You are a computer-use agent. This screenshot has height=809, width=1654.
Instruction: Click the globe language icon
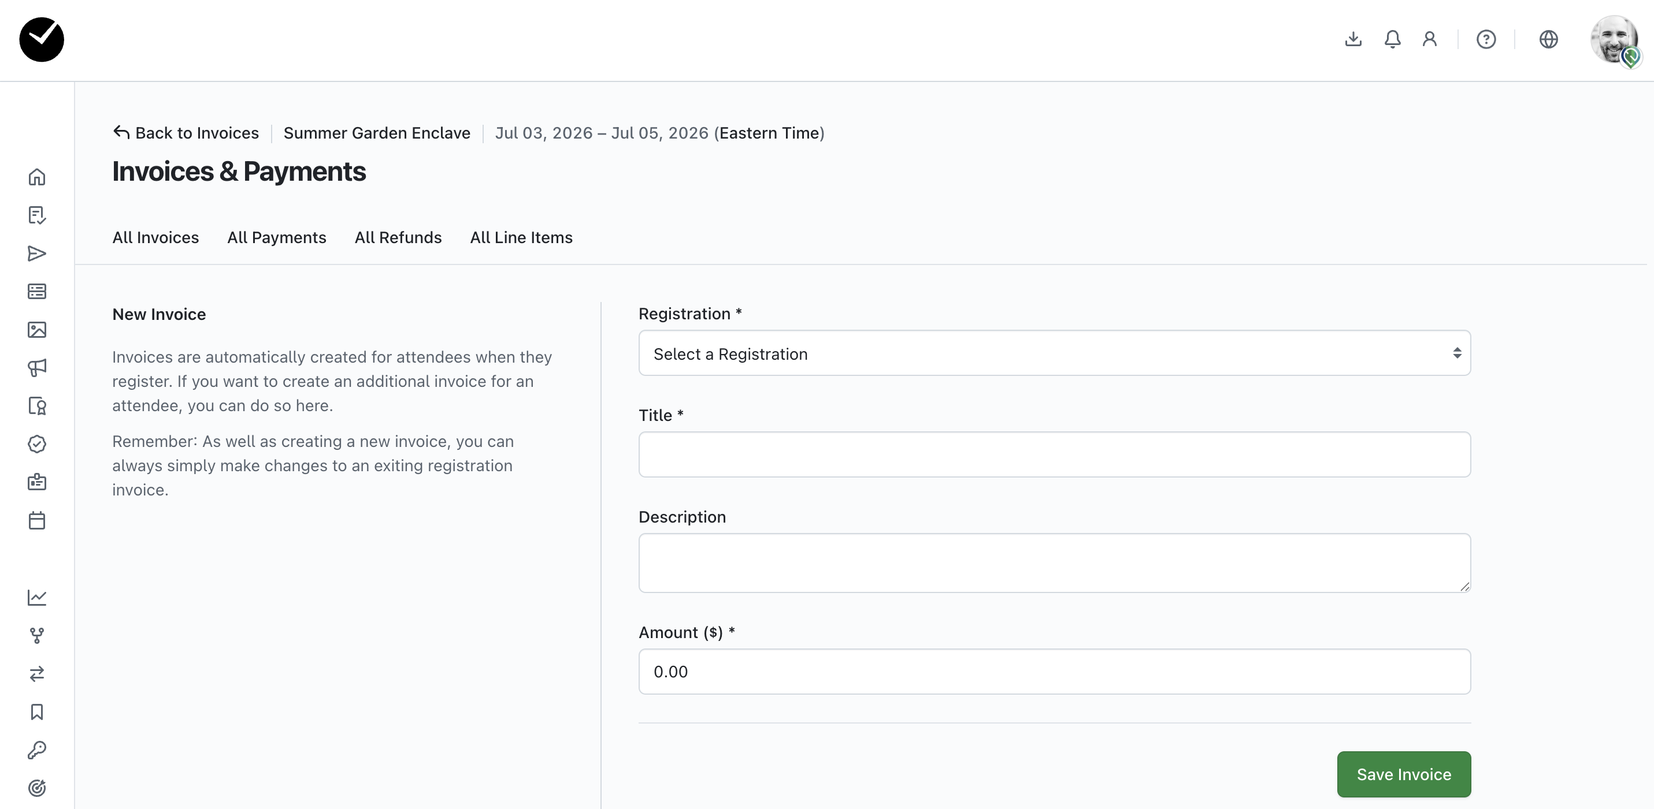[x=1548, y=40]
